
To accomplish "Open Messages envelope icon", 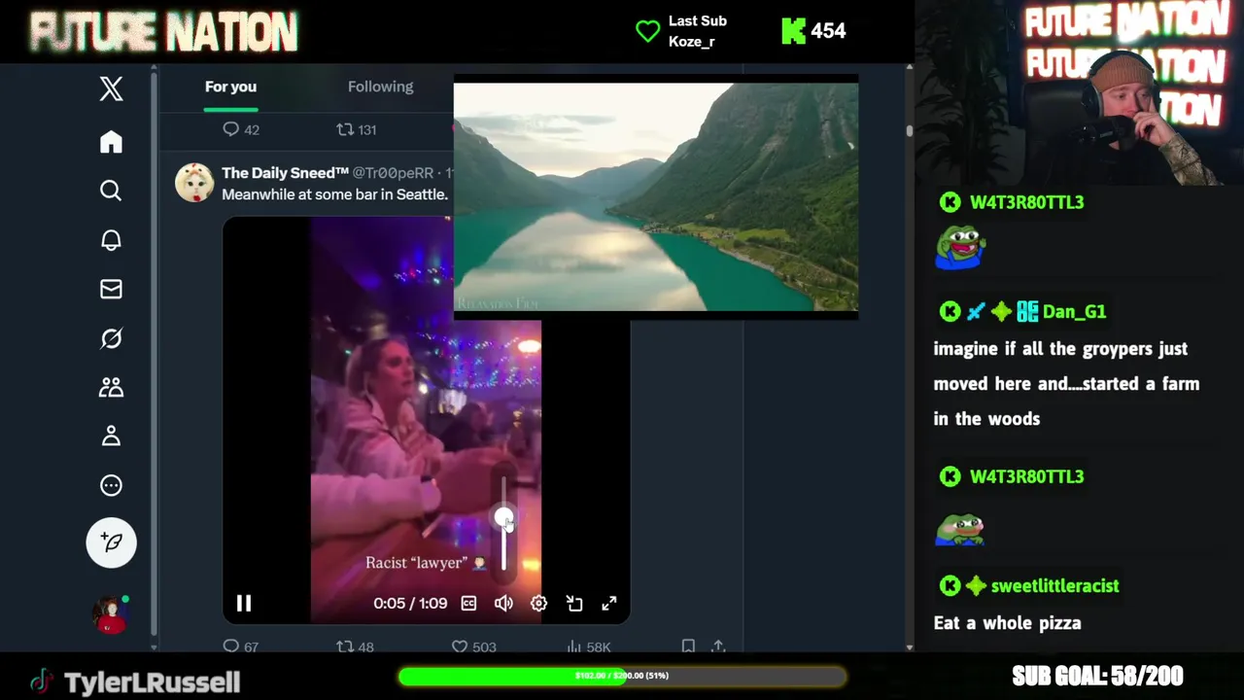I will [111, 289].
